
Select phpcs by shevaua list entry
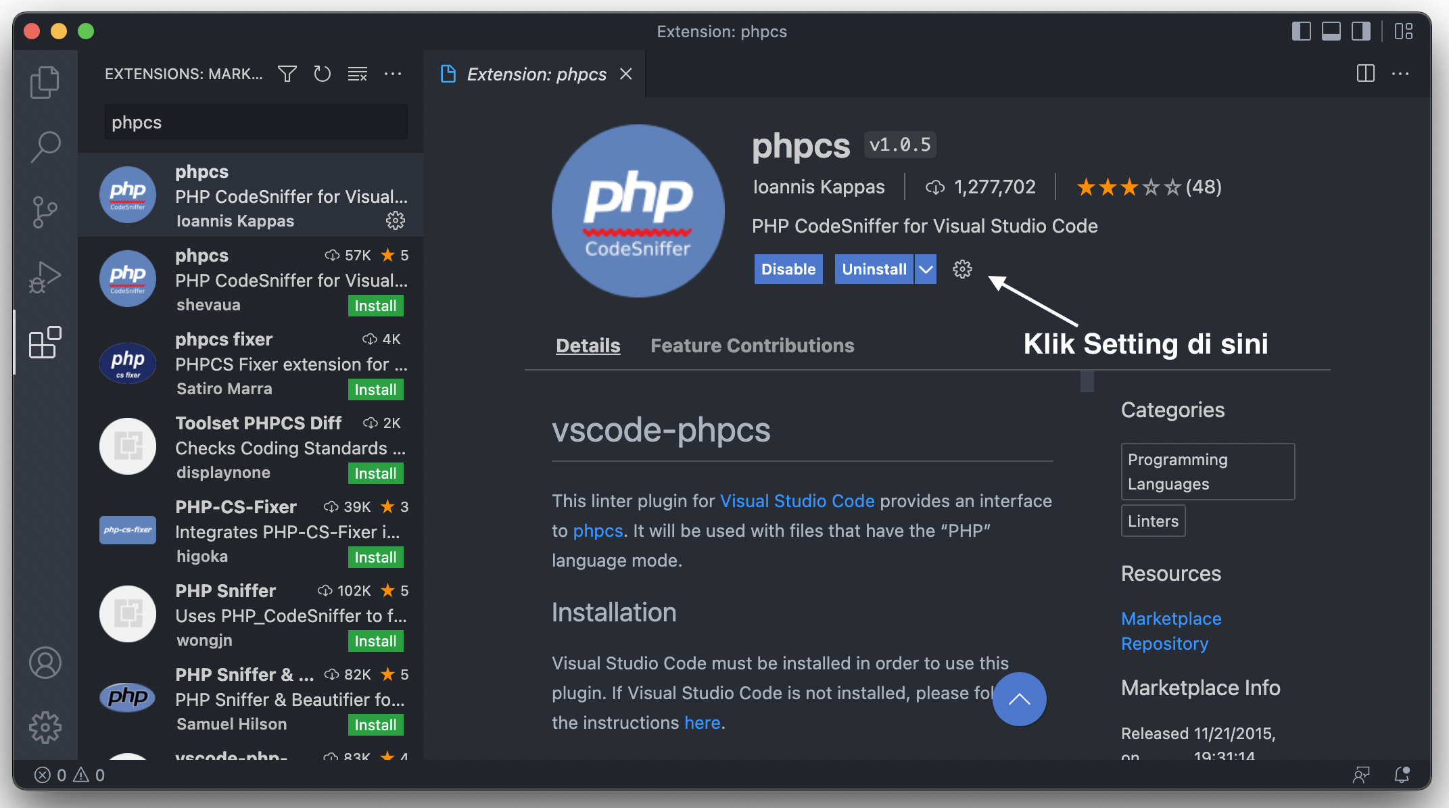(251, 279)
